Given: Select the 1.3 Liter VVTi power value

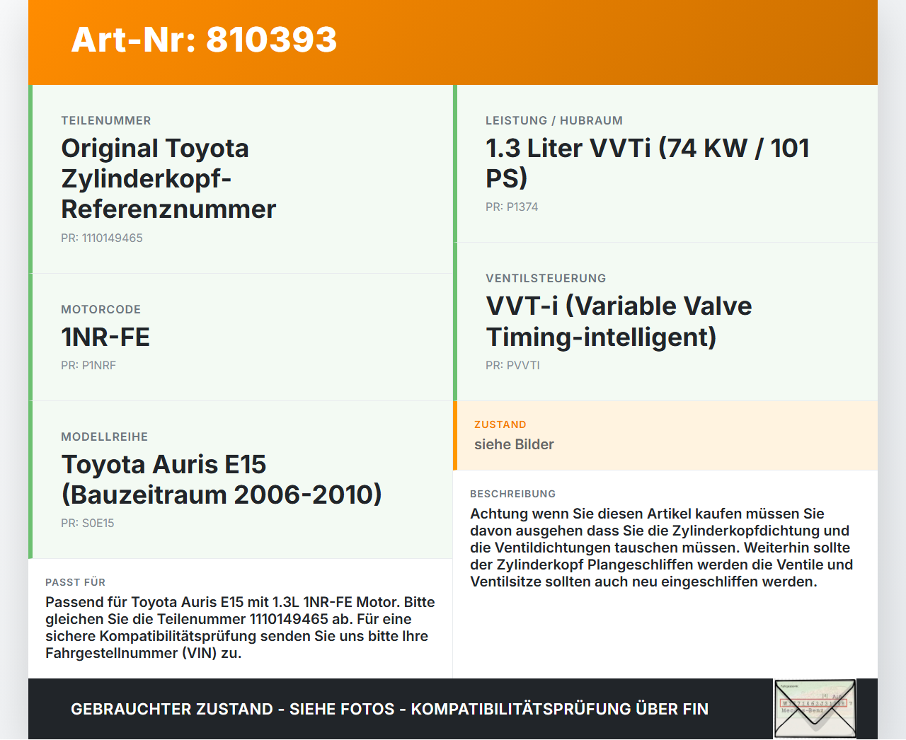Looking at the screenshot, I should (648, 163).
